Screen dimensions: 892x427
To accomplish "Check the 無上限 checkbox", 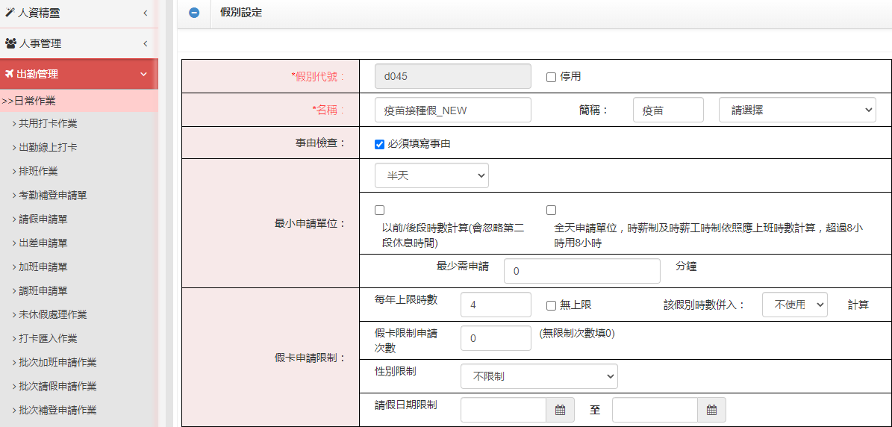I will tap(551, 305).
